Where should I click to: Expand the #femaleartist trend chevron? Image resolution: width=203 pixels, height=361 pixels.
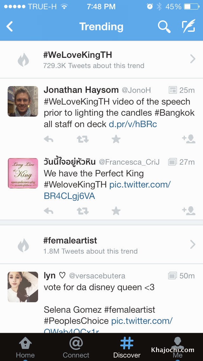point(193,244)
